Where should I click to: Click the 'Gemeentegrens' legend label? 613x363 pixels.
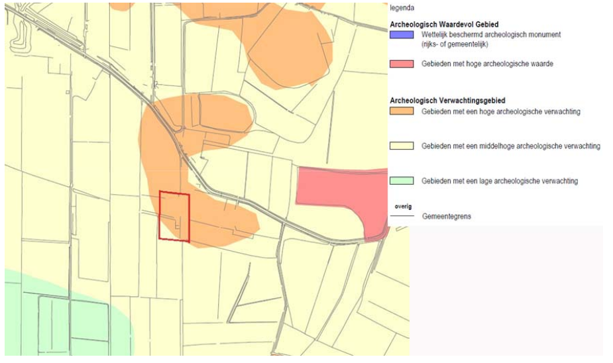[x=447, y=217]
